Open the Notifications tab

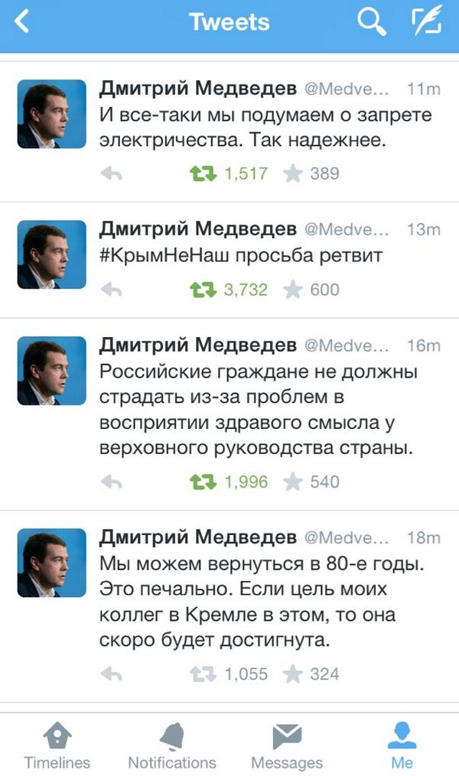pyautogui.click(x=172, y=745)
